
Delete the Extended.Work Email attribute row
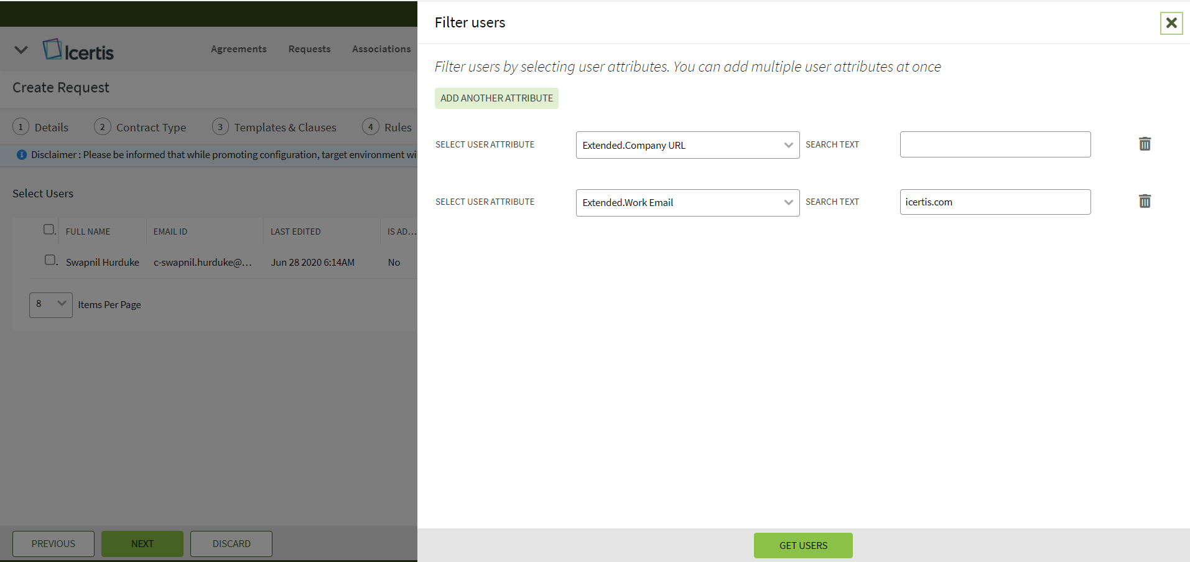coord(1144,202)
